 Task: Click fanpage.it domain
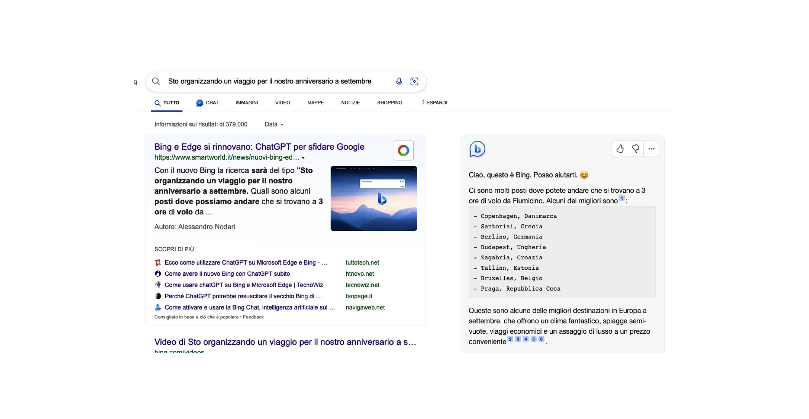pyautogui.click(x=359, y=296)
